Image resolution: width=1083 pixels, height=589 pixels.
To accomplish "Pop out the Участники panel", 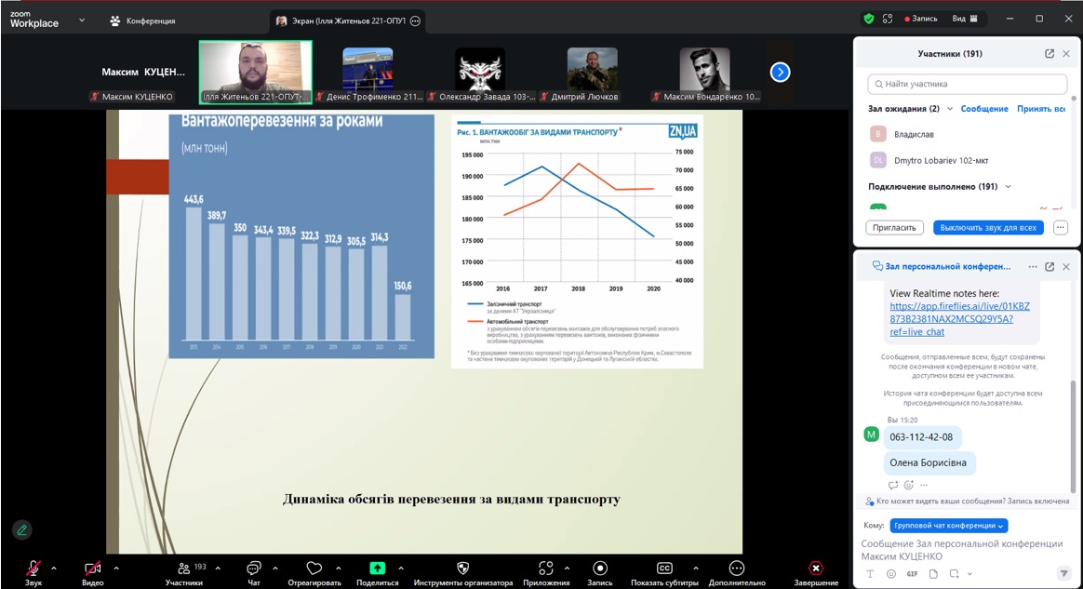I will [1050, 54].
